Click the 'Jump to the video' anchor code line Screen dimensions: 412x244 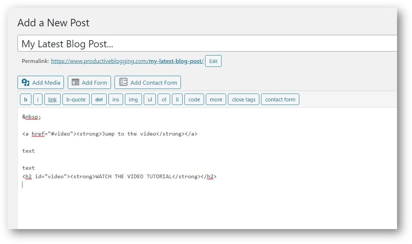click(x=110, y=134)
